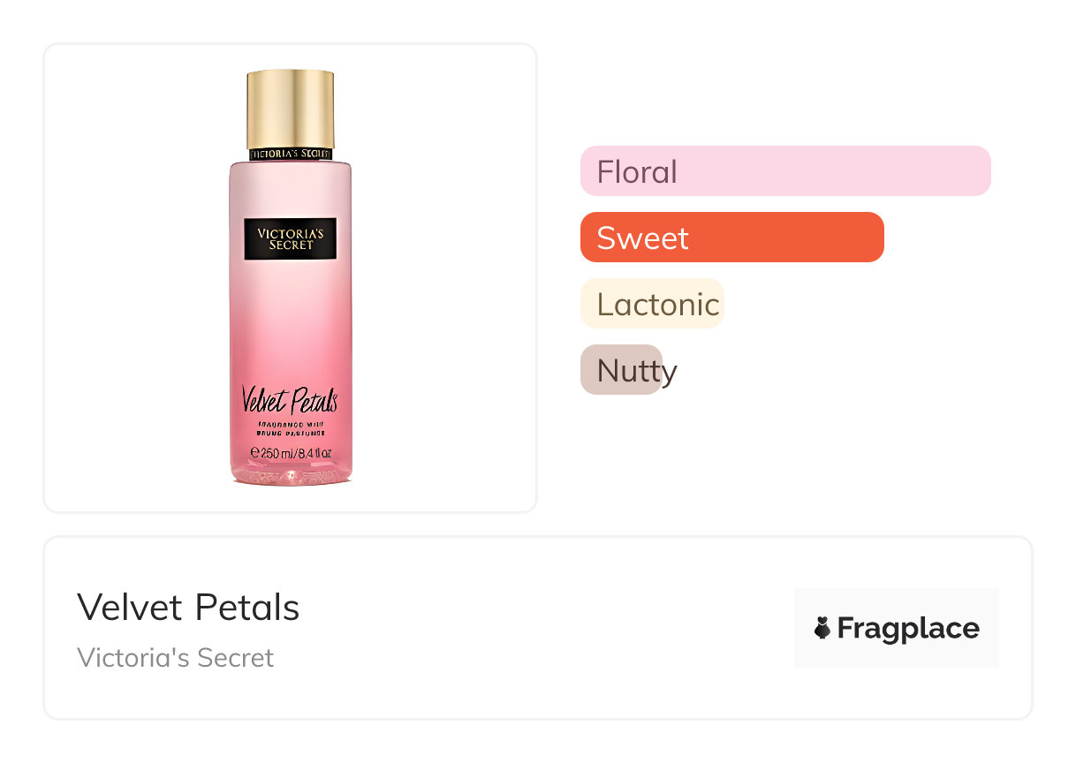
Task: Click the estimated e-mark before 250 ml
Action: [x=255, y=453]
